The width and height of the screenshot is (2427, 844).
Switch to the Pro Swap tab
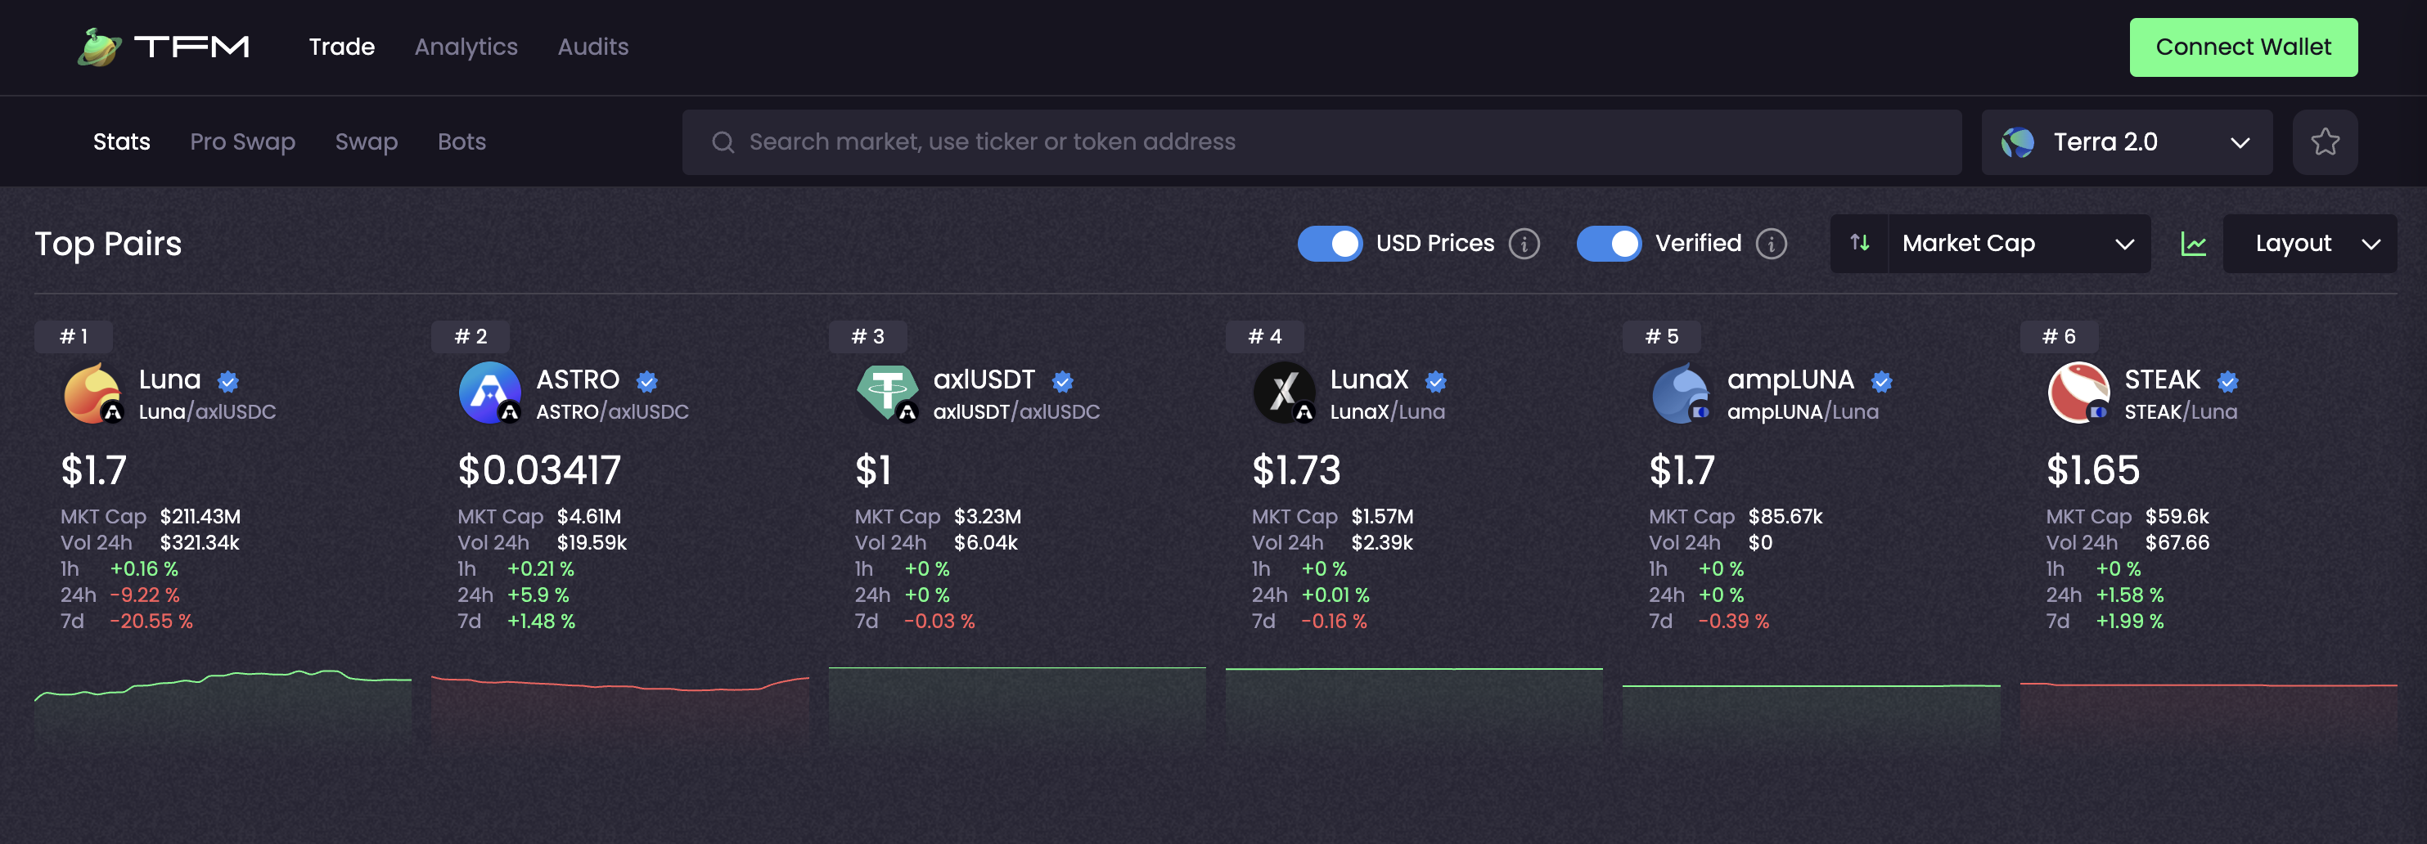pyautogui.click(x=242, y=142)
